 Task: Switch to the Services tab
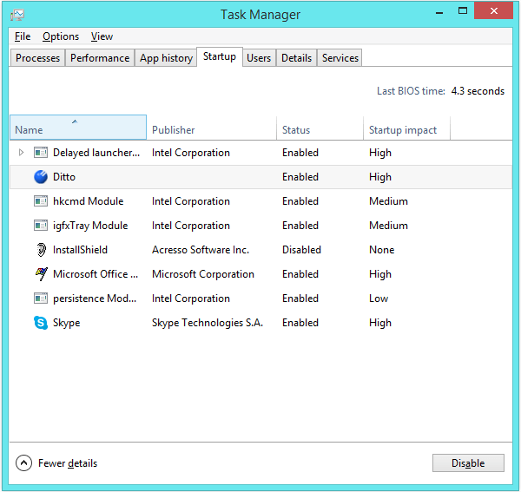coord(340,58)
